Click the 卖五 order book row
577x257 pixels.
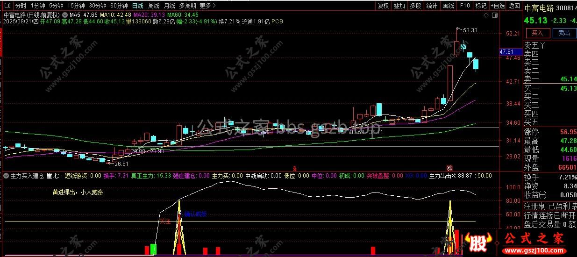click(x=550, y=45)
